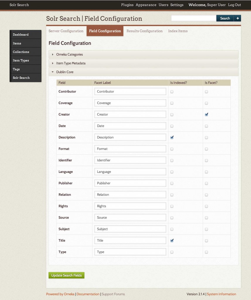Click the Solr Search site title link

[x=19, y=5]
